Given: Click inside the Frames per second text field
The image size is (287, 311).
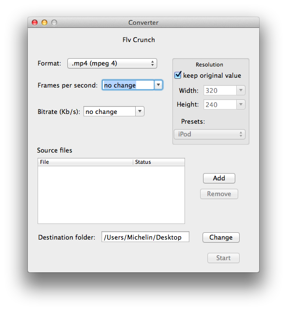Looking at the screenshot, I should click(128, 85).
